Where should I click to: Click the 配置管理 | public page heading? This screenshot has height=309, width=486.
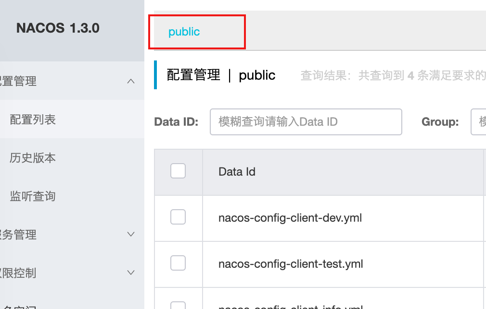pos(221,75)
